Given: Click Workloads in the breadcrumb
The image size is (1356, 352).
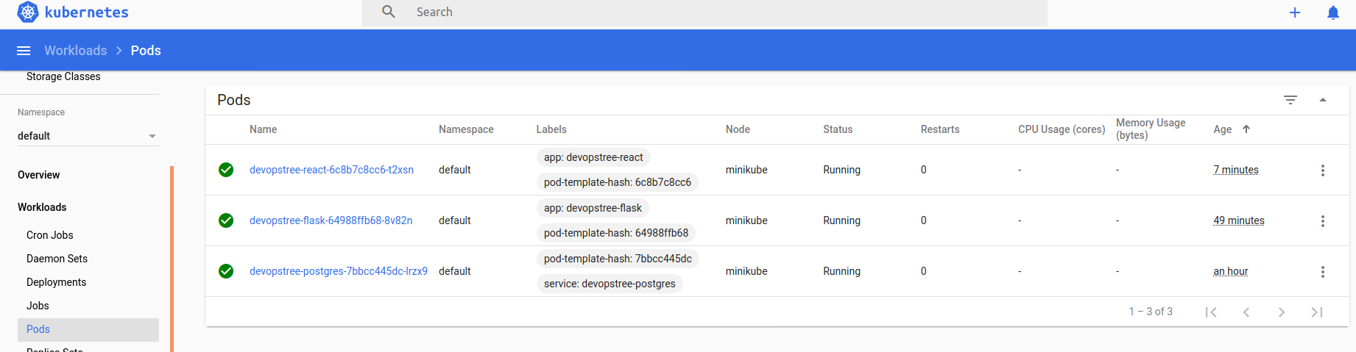Looking at the screenshot, I should coord(76,51).
